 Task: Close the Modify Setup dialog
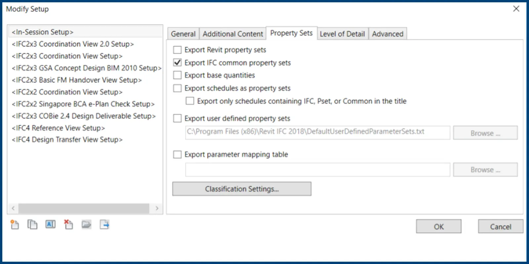coord(516,9)
